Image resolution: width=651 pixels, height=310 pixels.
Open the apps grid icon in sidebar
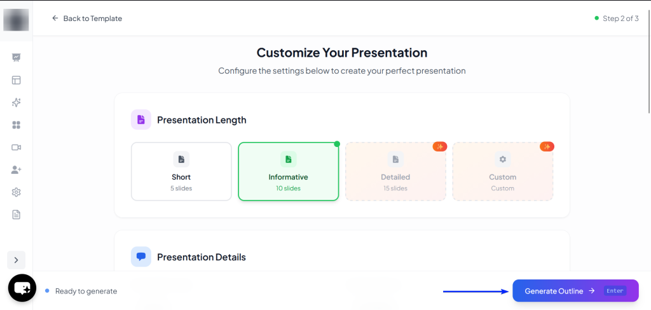17,125
